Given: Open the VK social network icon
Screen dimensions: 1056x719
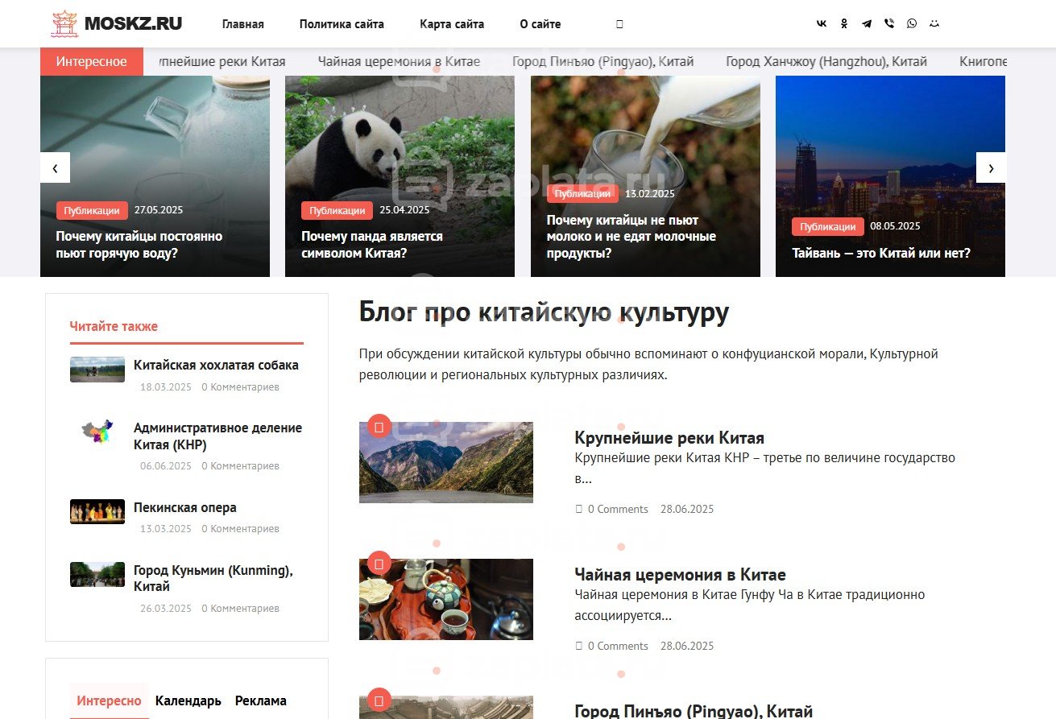Looking at the screenshot, I should 822,24.
